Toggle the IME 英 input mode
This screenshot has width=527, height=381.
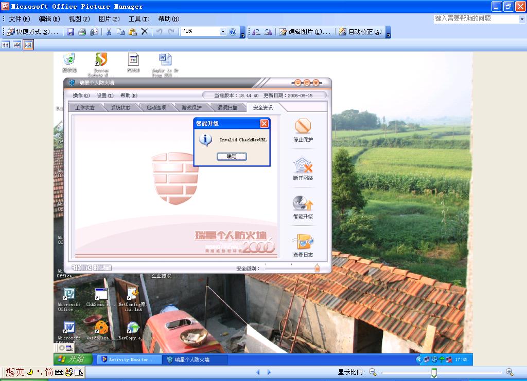click(20, 372)
